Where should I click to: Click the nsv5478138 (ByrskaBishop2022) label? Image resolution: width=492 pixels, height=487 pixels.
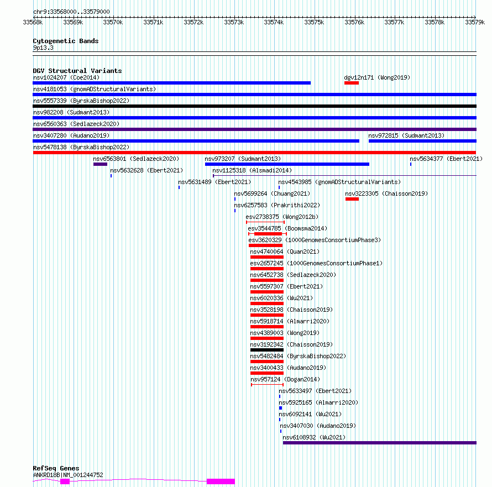point(81,147)
